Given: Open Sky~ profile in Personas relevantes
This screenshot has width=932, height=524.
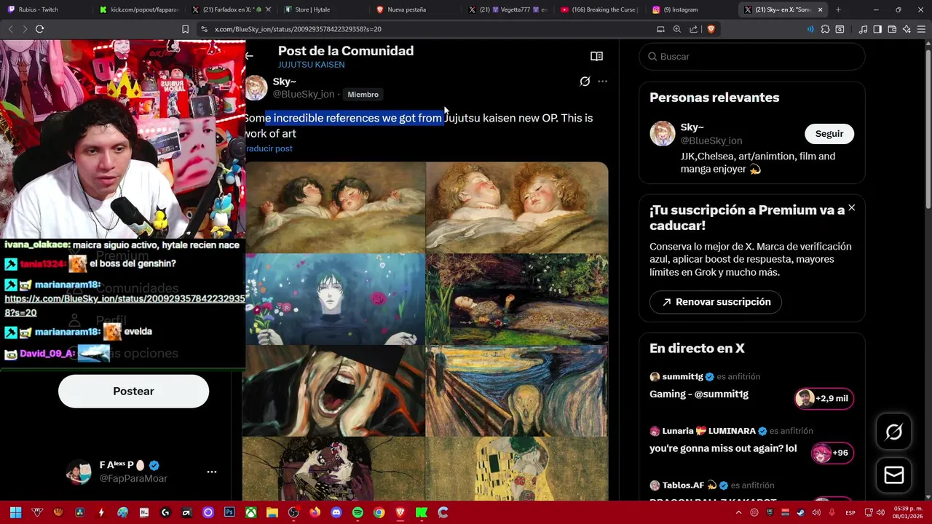Looking at the screenshot, I should (692, 127).
